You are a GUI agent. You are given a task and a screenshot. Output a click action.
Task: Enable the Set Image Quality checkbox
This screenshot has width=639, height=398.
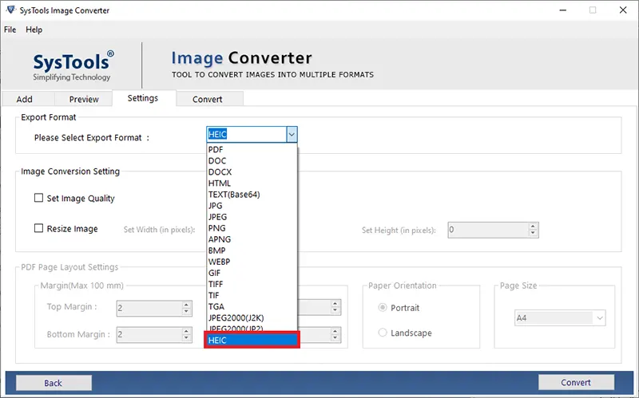point(38,198)
